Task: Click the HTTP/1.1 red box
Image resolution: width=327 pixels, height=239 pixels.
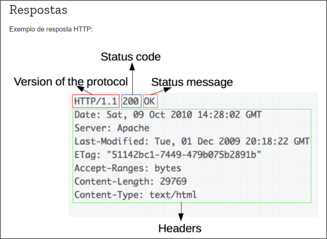Action: click(96, 101)
